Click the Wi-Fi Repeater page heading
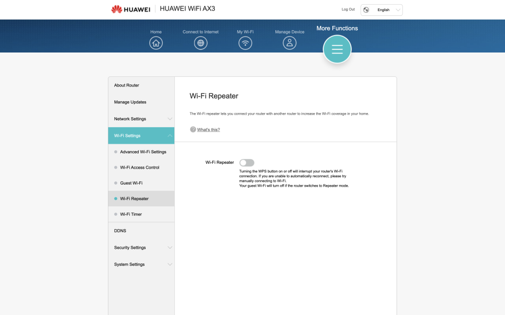This screenshot has width=505, height=315. pyautogui.click(x=214, y=96)
